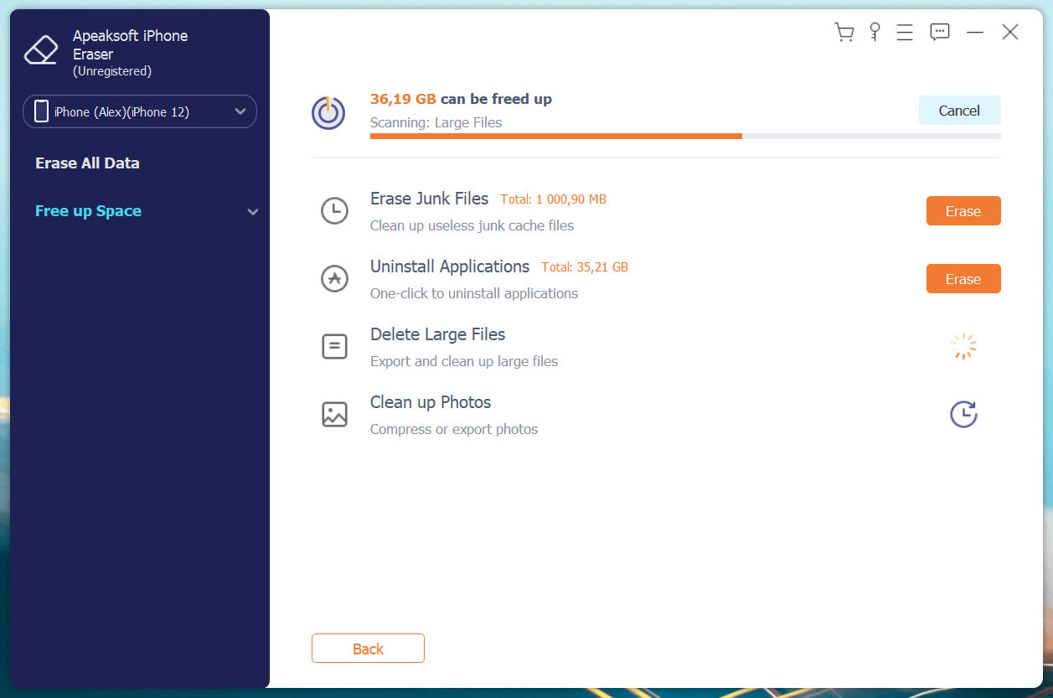This screenshot has width=1053, height=698.
Task: Open the hamburger menu icon
Action: coord(905,33)
